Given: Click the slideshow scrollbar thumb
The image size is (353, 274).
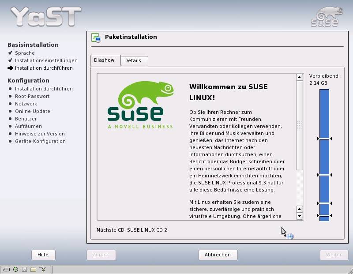Looking at the screenshot, I should pyautogui.click(x=300, y=126).
